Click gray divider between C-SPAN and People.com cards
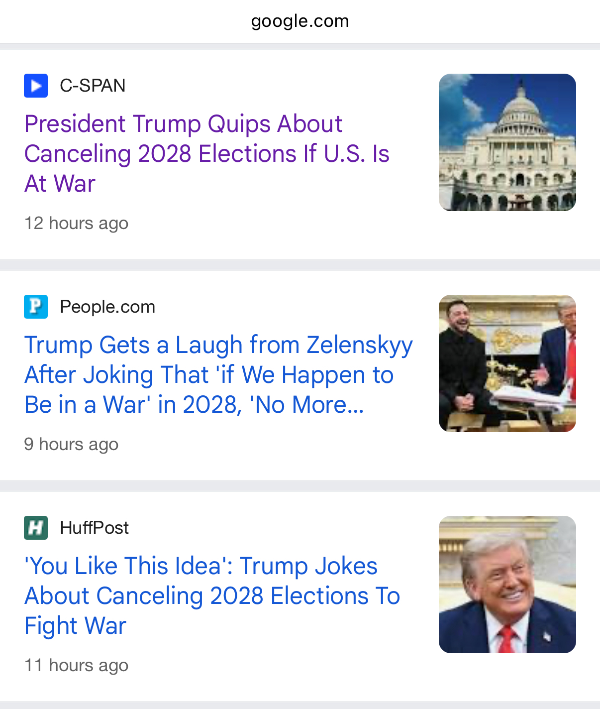The width and height of the screenshot is (600, 709). 300,265
